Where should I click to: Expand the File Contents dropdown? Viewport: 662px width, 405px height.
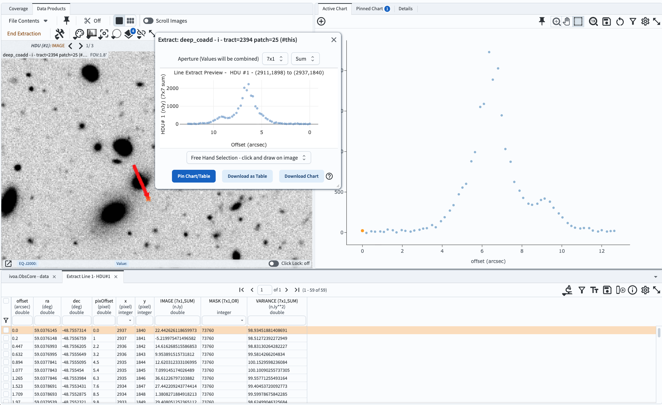pos(28,21)
